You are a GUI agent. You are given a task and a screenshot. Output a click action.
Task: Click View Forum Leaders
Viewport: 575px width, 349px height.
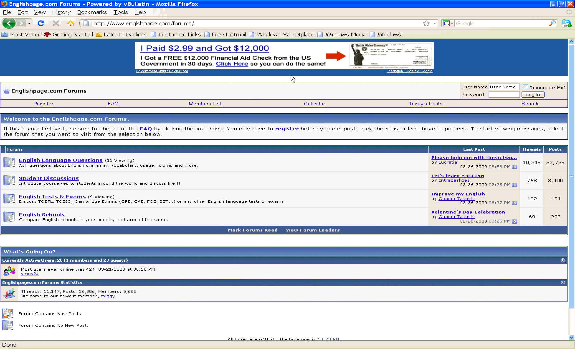[313, 230]
